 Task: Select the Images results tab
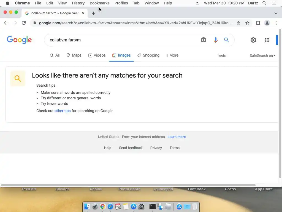(121, 55)
